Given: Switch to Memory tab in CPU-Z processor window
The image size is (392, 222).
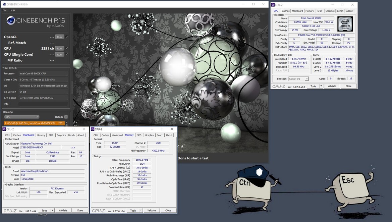Looking at the screenshot, I should 310,11.
